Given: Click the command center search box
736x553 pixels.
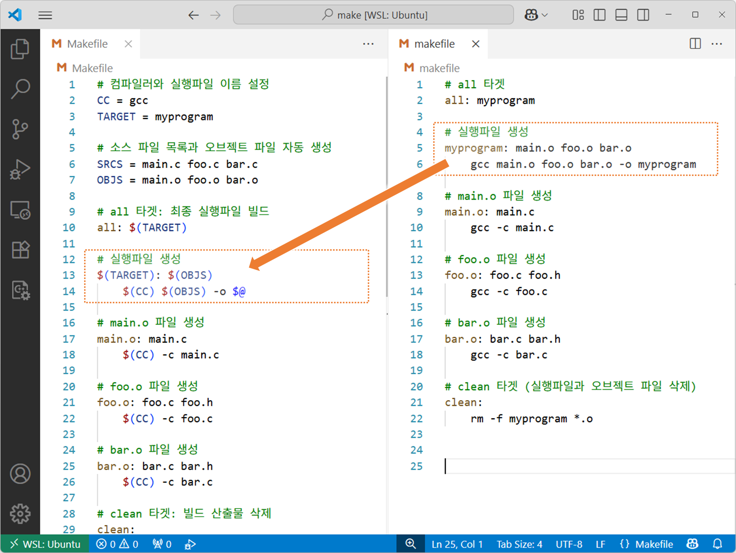Looking at the screenshot, I should coord(373,15).
